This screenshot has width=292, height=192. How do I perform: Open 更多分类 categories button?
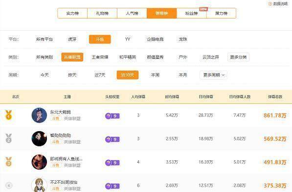pos(238,57)
